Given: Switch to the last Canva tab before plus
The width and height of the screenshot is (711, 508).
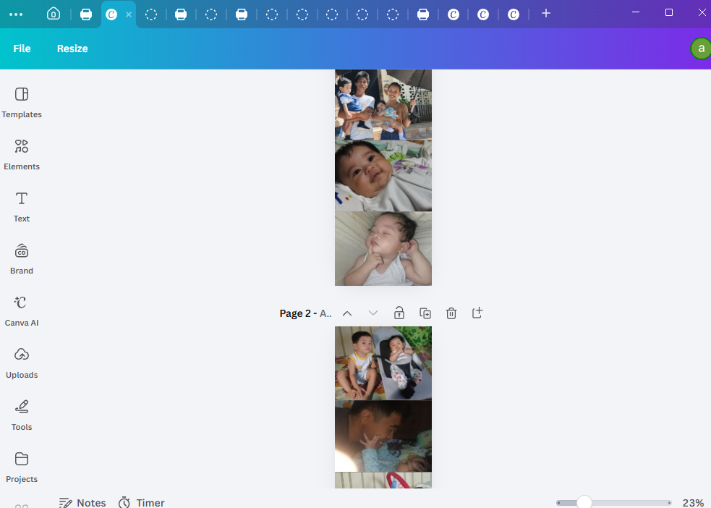Looking at the screenshot, I should pyautogui.click(x=514, y=14).
